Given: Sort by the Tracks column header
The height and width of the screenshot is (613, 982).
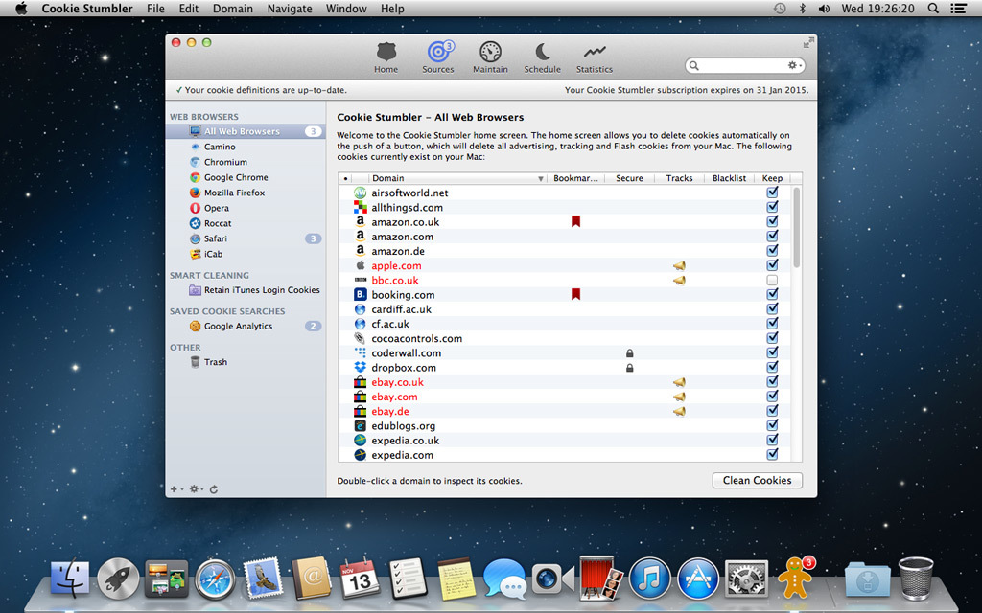Looking at the screenshot, I should click(x=679, y=178).
